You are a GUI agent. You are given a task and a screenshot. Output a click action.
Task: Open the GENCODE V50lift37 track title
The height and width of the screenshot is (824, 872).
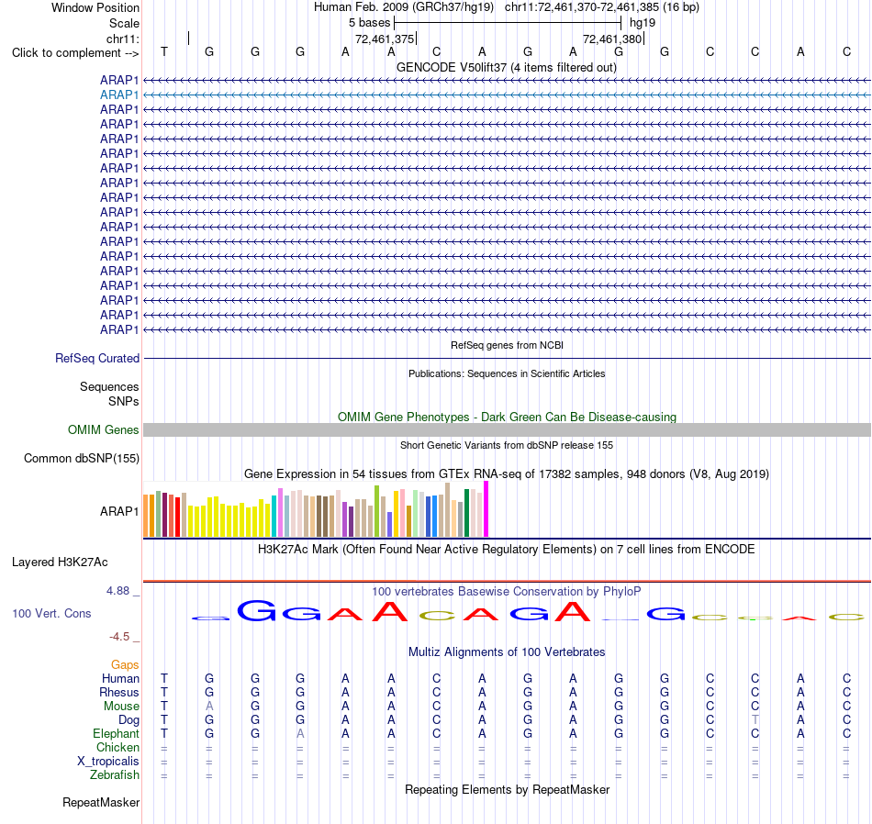[506, 67]
